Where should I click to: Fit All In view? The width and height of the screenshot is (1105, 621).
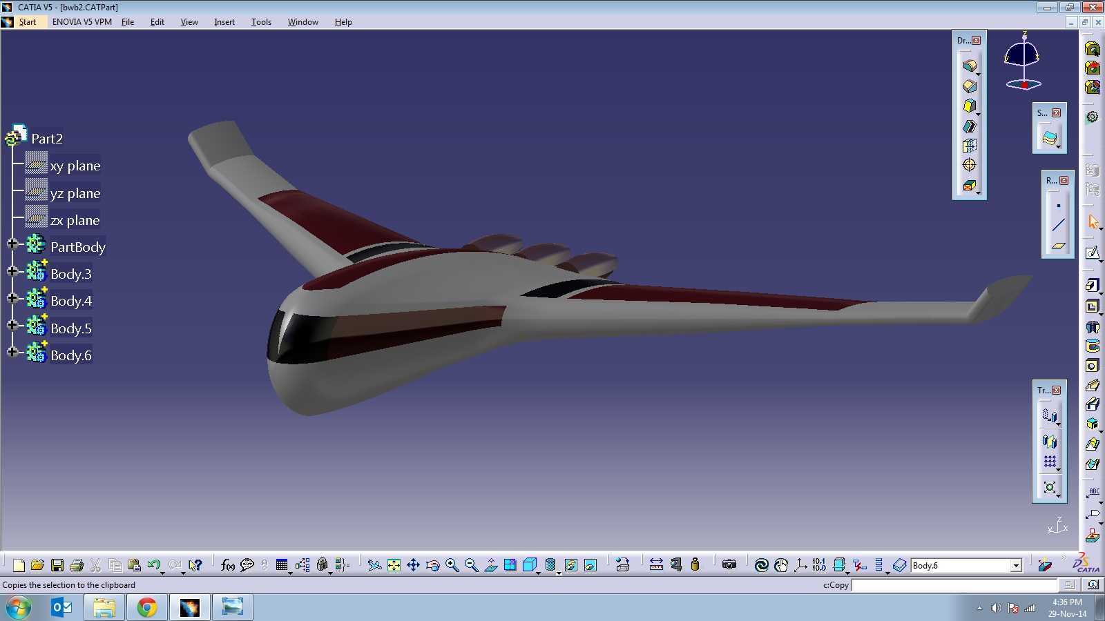click(394, 565)
